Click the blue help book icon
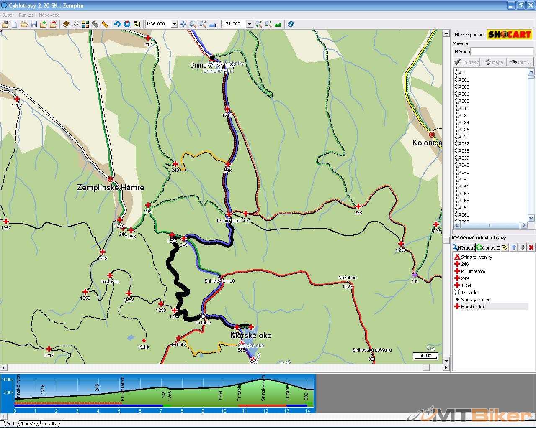The height and width of the screenshot is (428, 536). point(291,24)
